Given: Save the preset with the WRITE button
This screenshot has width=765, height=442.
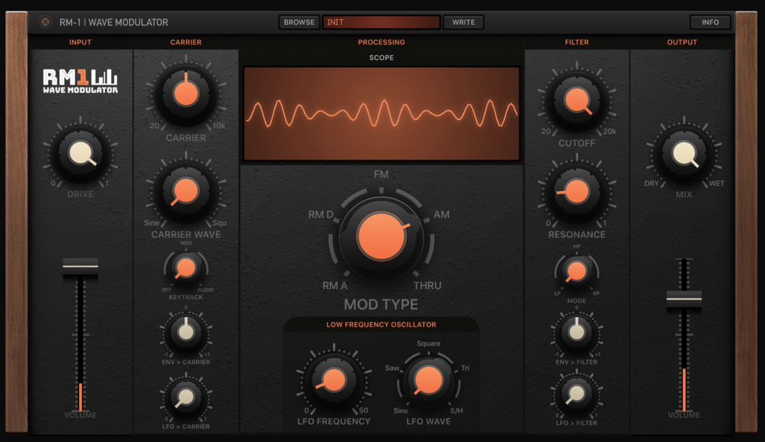Looking at the screenshot, I should pos(463,22).
